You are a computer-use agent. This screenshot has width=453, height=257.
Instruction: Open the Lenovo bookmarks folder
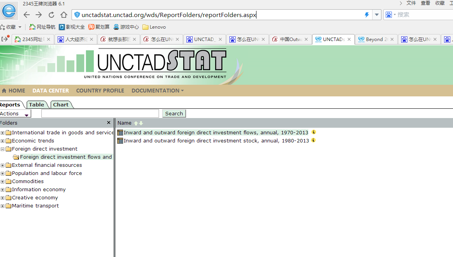(154, 27)
